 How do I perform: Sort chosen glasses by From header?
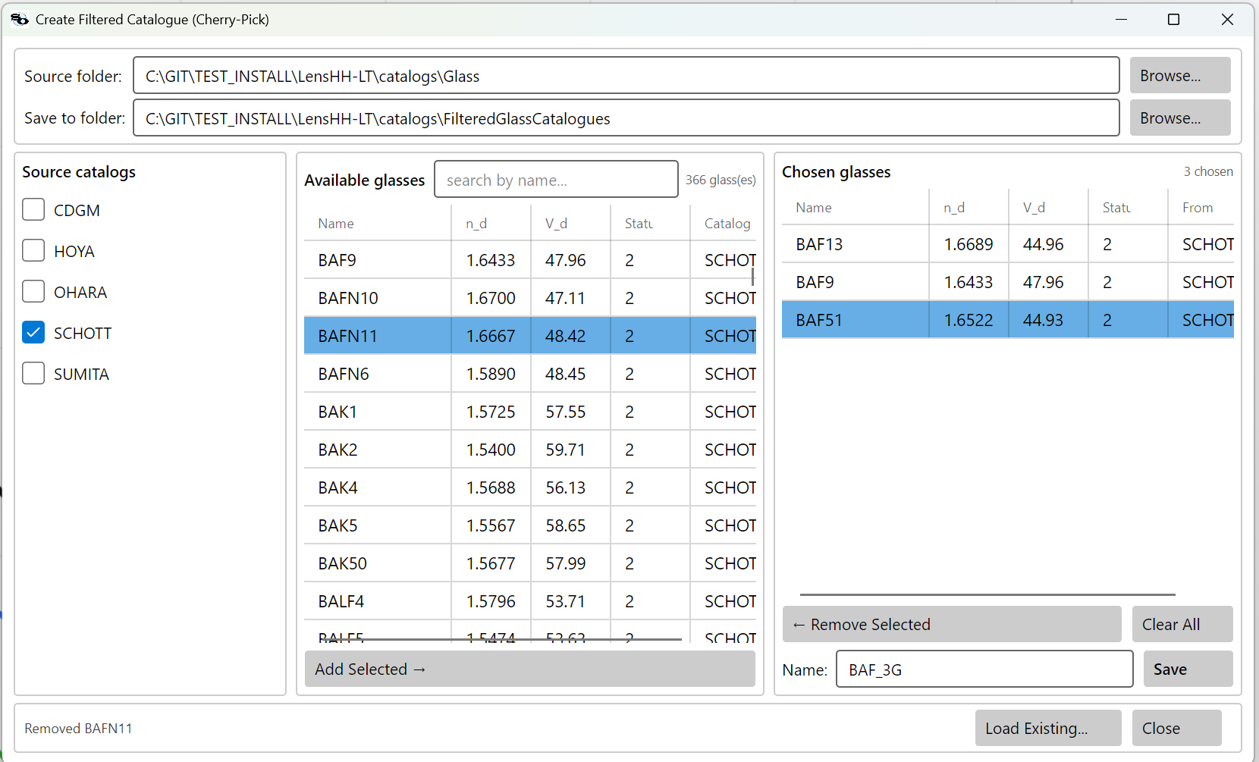pos(1201,207)
